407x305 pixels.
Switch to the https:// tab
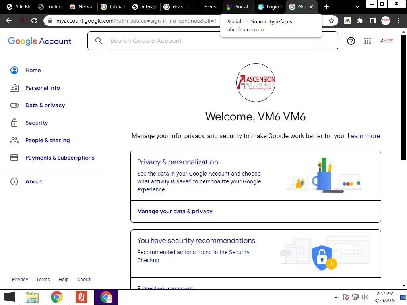[x=145, y=7]
